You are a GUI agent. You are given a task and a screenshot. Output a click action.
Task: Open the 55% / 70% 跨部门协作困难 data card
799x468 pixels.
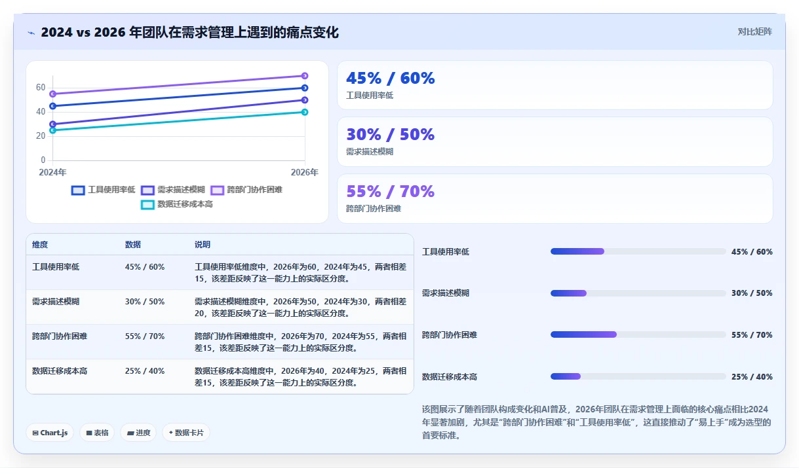[555, 198]
